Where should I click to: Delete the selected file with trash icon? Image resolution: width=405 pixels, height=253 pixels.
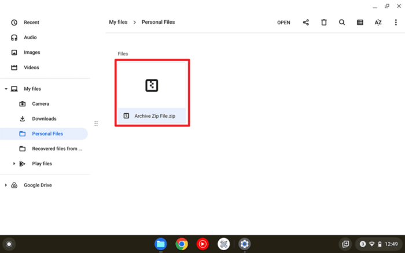(x=324, y=23)
